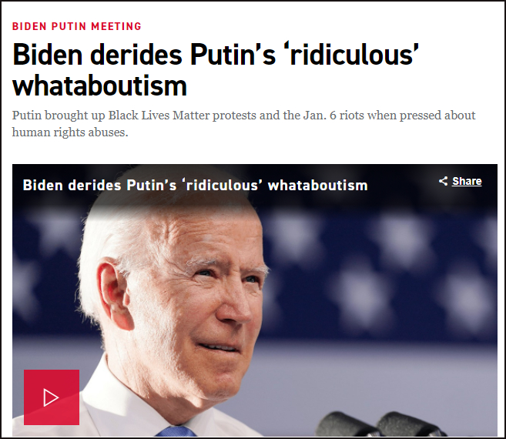The image size is (506, 439).
Task: Click the word 'ridiculous' in the large headline
Action: click(x=353, y=54)
